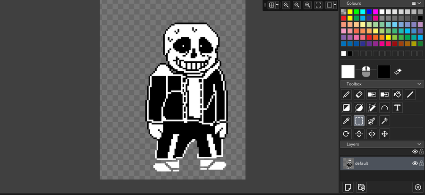Hide the default layer via eye icon
Screen dimensions: 425x195
415,163
